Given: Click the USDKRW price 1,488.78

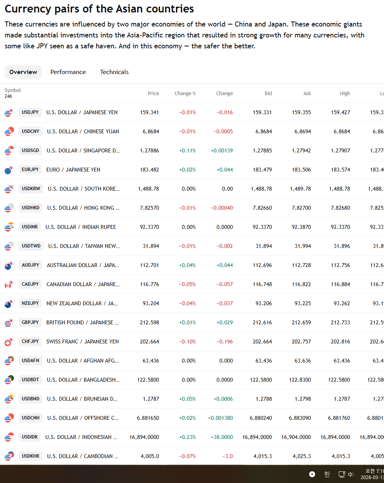Looking at the screenshot, I should pyautogui.click(x=148, y=189).
